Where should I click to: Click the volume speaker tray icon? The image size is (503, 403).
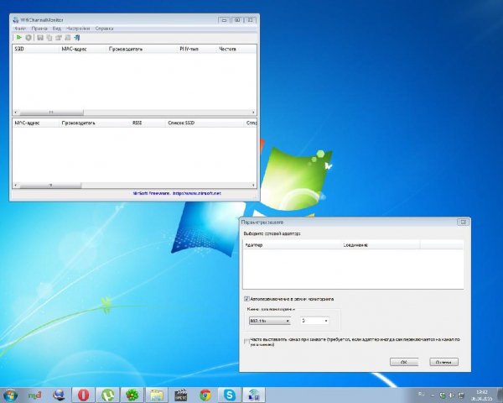click(452, 395)
